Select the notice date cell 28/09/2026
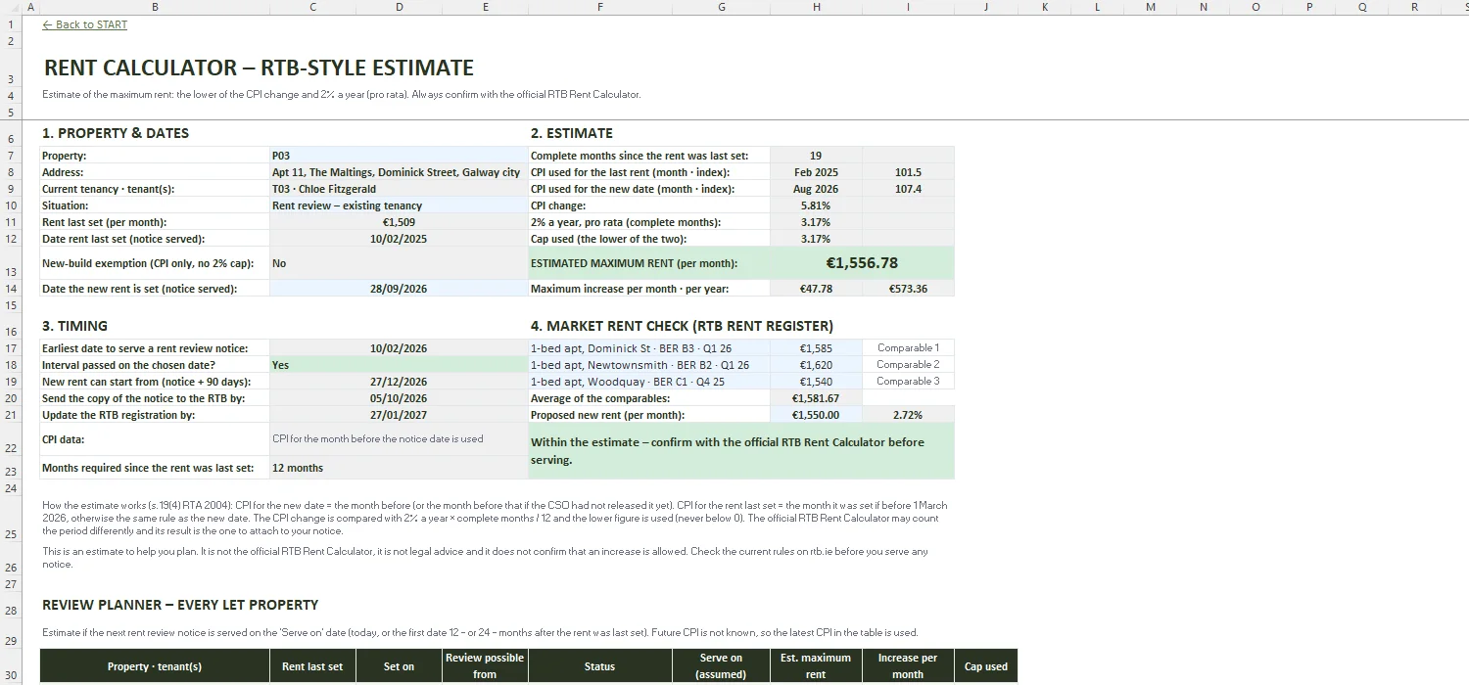 tap(399, 289)
